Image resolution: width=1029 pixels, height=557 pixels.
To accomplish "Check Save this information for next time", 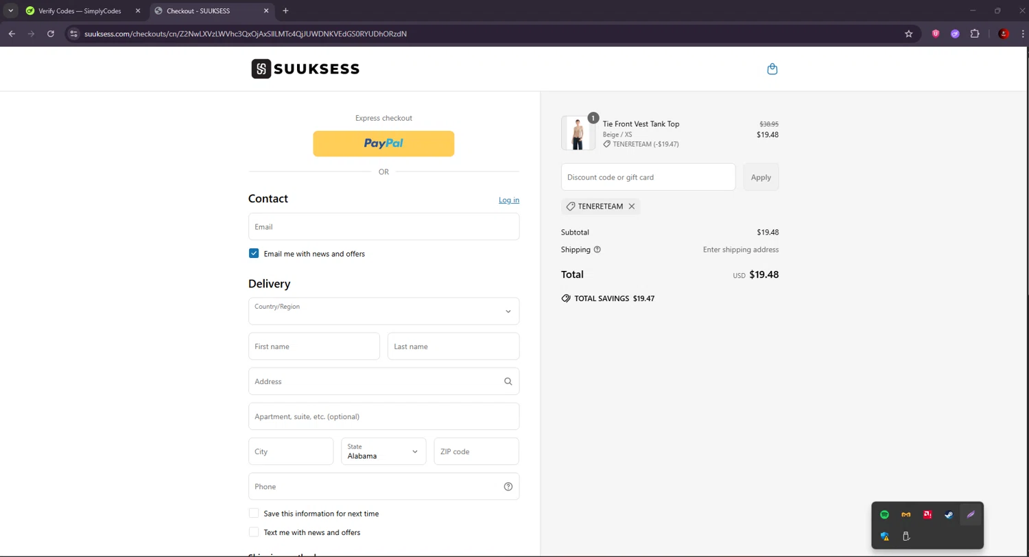I will coord(254,513).
